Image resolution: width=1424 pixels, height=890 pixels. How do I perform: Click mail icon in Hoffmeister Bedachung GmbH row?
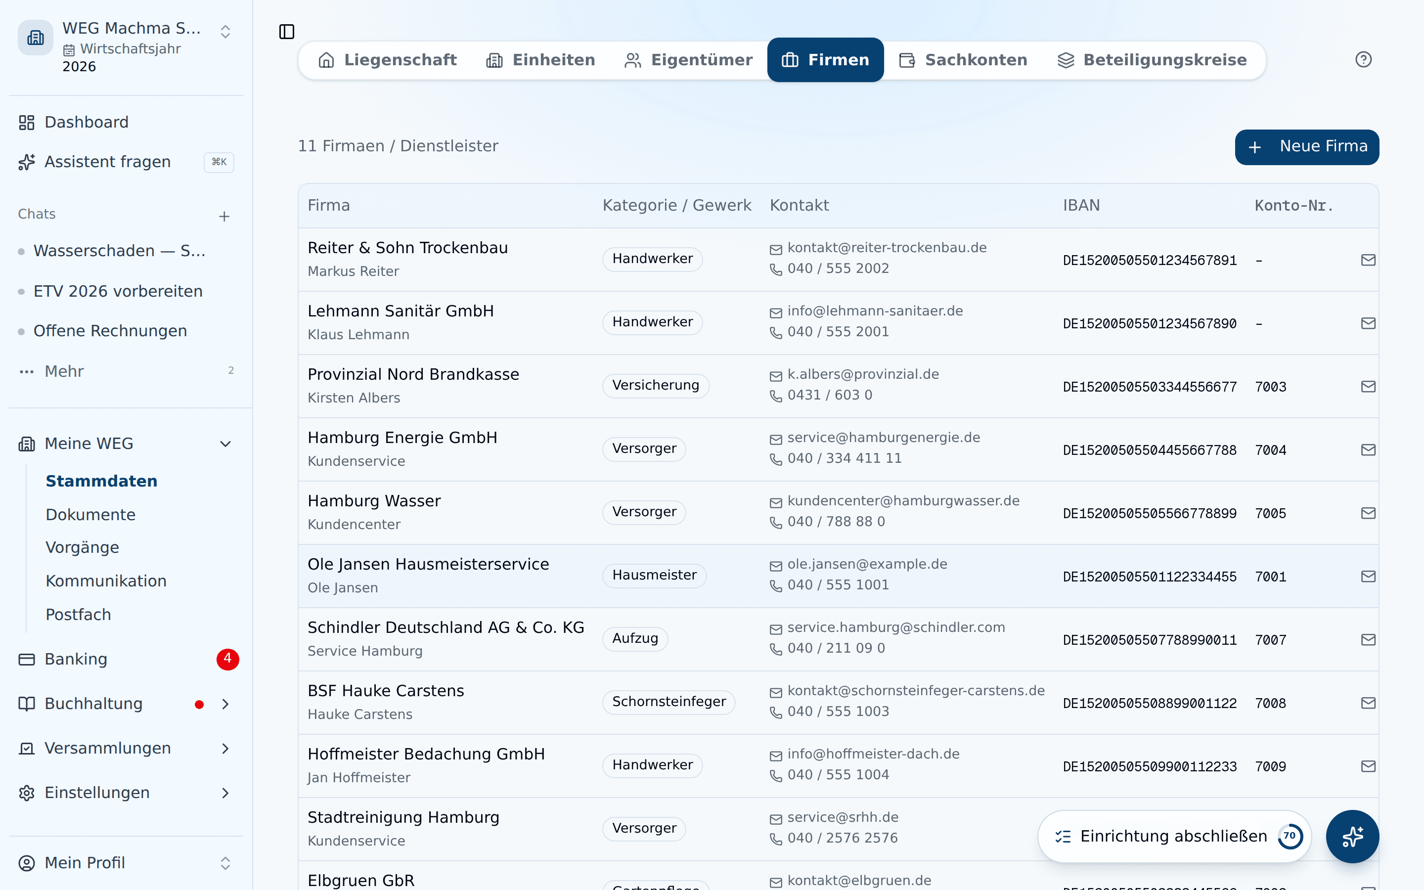1368,766
